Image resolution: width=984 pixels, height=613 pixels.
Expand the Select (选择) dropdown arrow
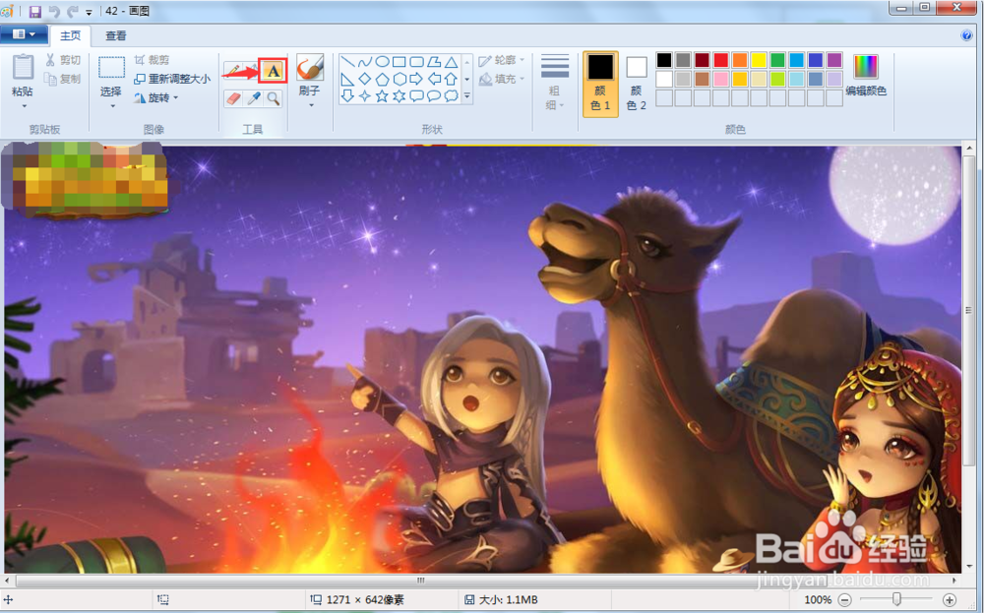(x=113, y=106)
